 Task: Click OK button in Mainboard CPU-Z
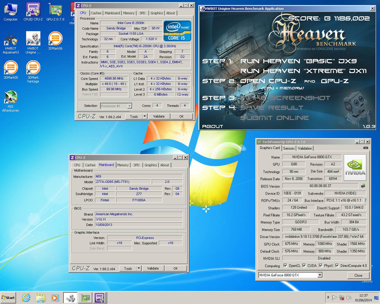coord(175,268)
